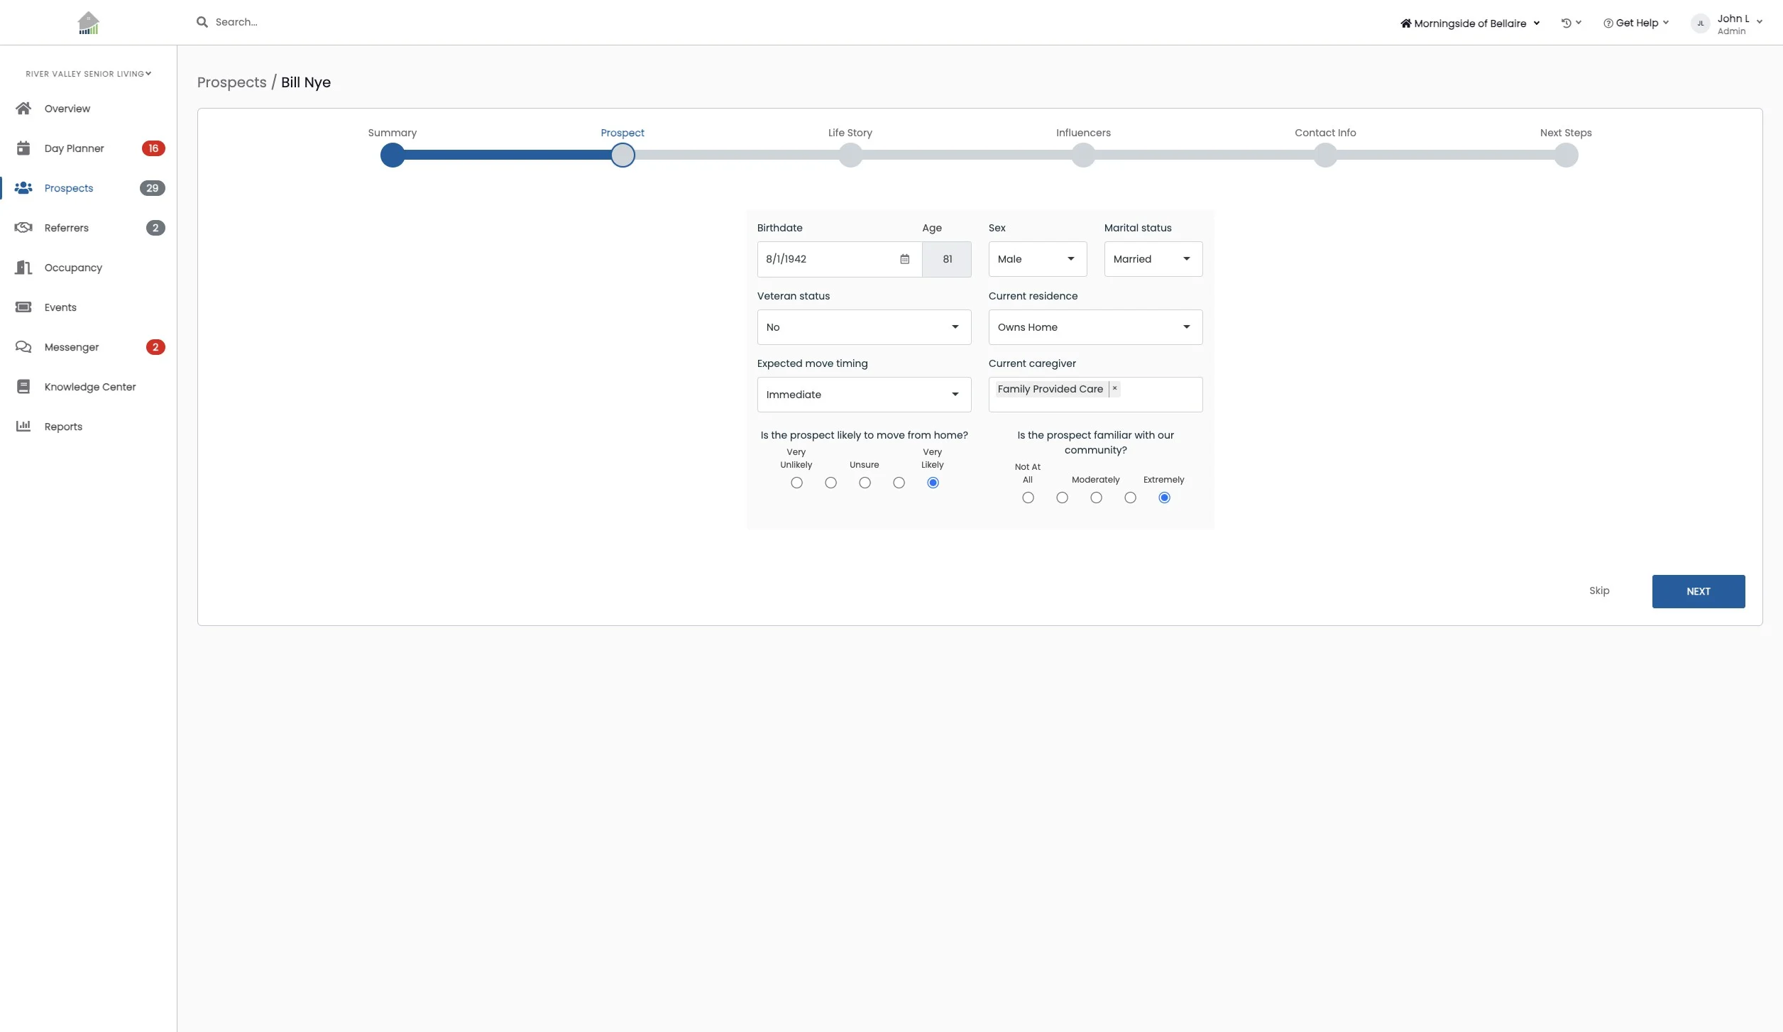Open Reports in the sidebar
The image size is (1783, 1032).
tap(63, 427)
